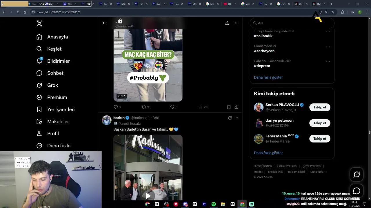Open barkın profile avatar

click(107, 120)
